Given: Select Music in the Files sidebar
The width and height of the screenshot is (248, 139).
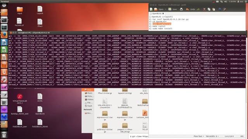Looking at the screenshot, I should 88,93.
